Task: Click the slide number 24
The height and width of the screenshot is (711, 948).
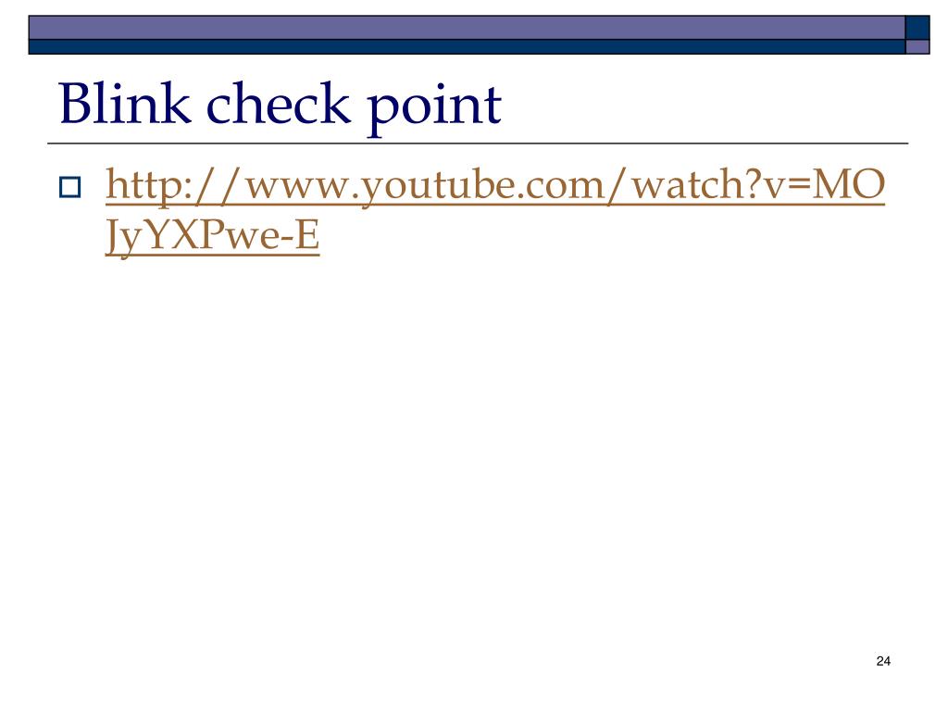Action: [x=882, y=661]
